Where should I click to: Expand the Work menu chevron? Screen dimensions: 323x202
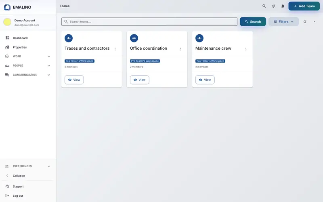[x=49, y=56]
